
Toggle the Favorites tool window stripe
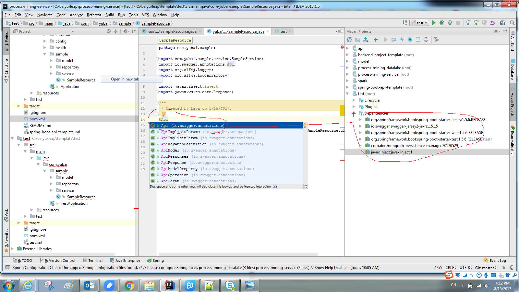click(x=6, y=241)
